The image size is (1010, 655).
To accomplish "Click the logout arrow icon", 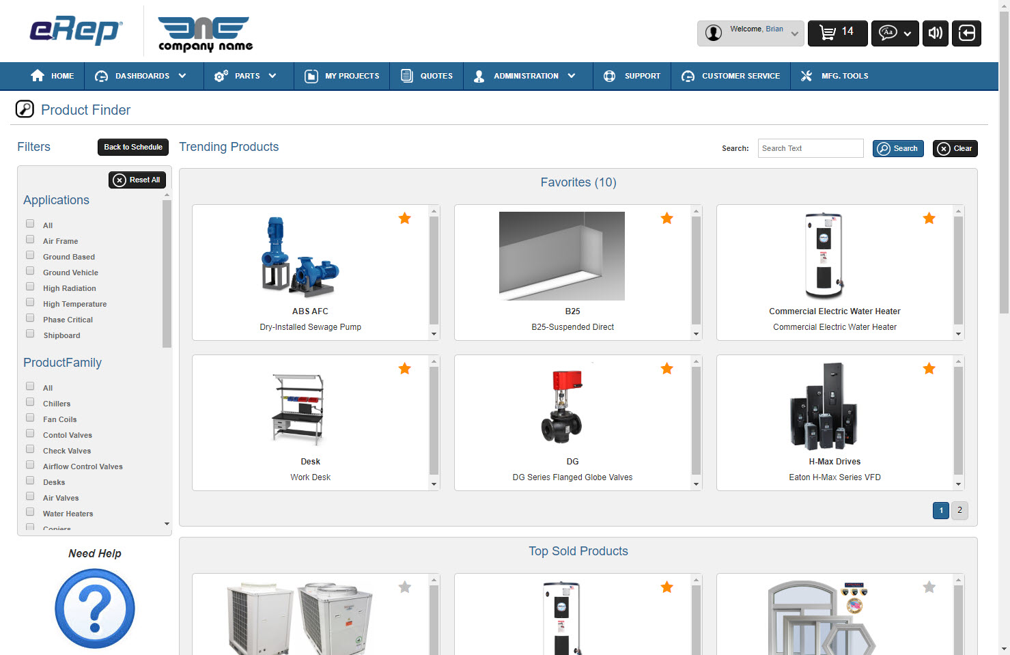I will click(967, 33).
